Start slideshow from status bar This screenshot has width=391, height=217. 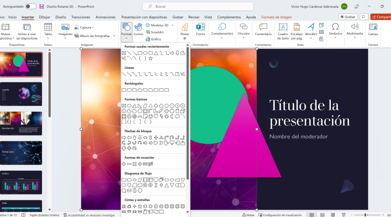(344, 215)
